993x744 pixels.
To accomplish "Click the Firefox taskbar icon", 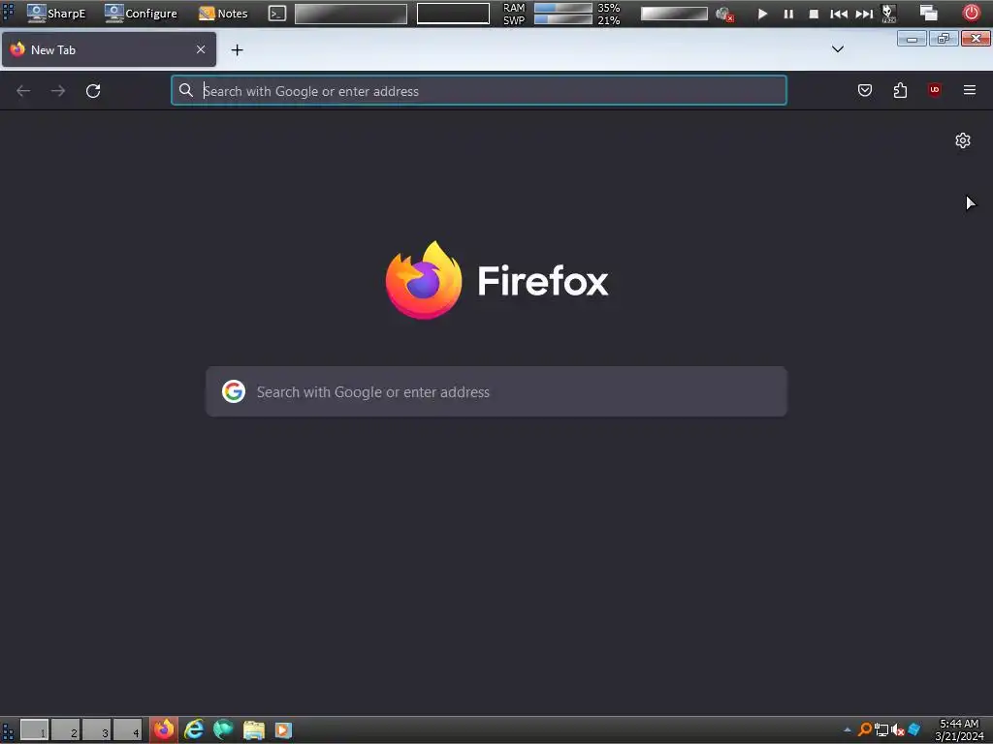I will (164, 730).
